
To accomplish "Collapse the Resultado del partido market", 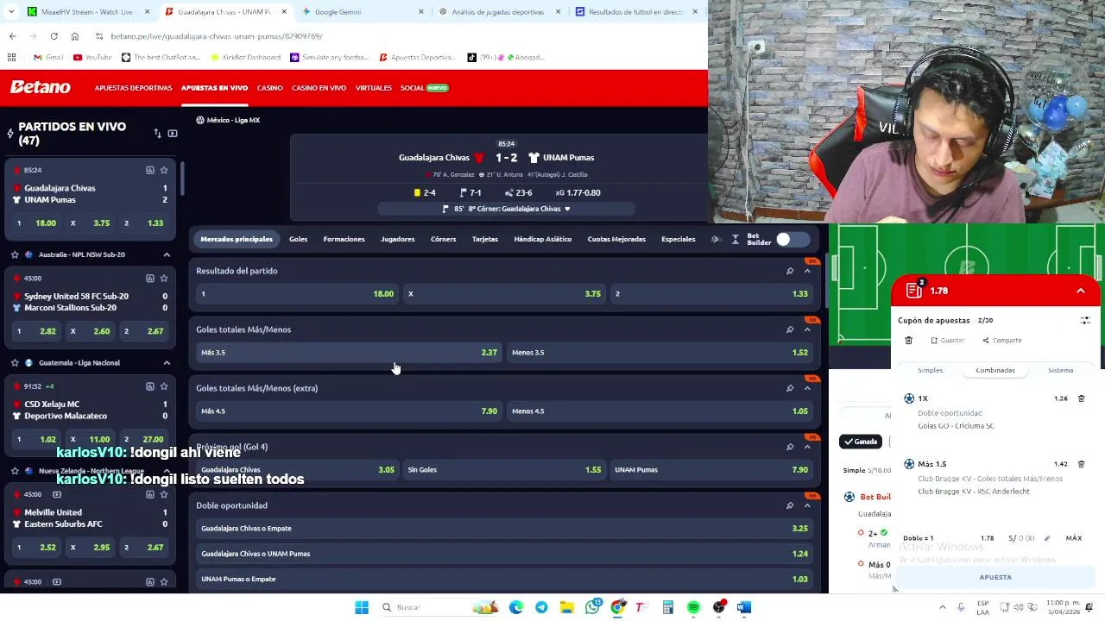I will (x=807, y=271).
